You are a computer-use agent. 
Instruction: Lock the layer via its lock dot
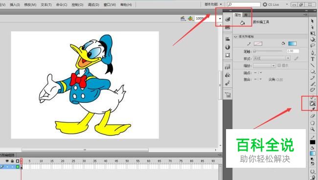[12, 167]
